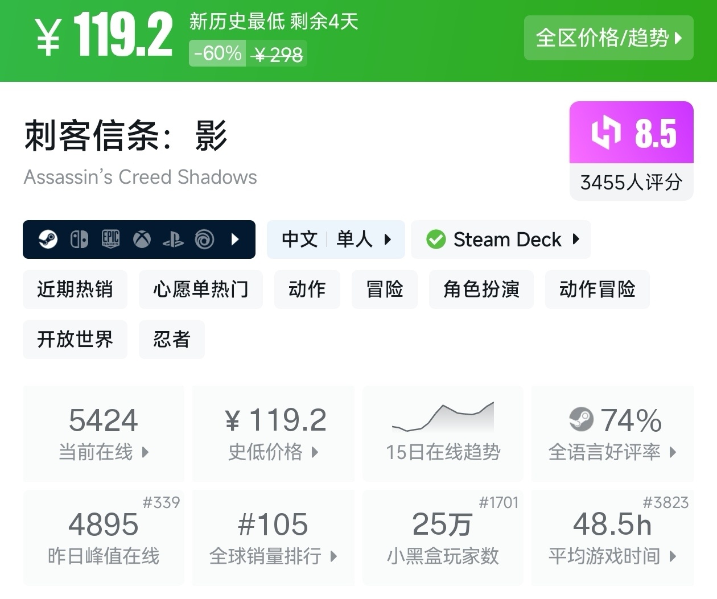
Task: Click the green Steam Deck verified checkmark
Action: pos(436,239)
